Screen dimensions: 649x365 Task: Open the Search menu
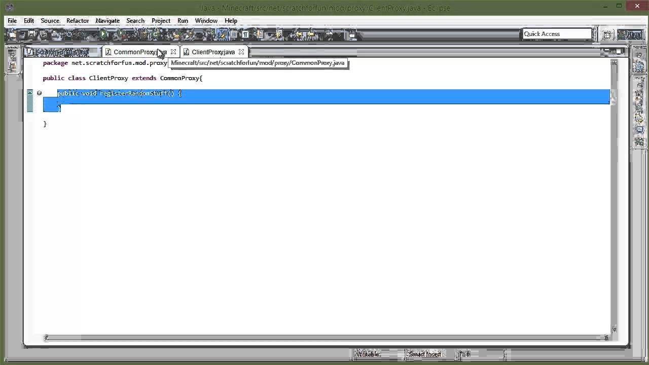(135, 21)
